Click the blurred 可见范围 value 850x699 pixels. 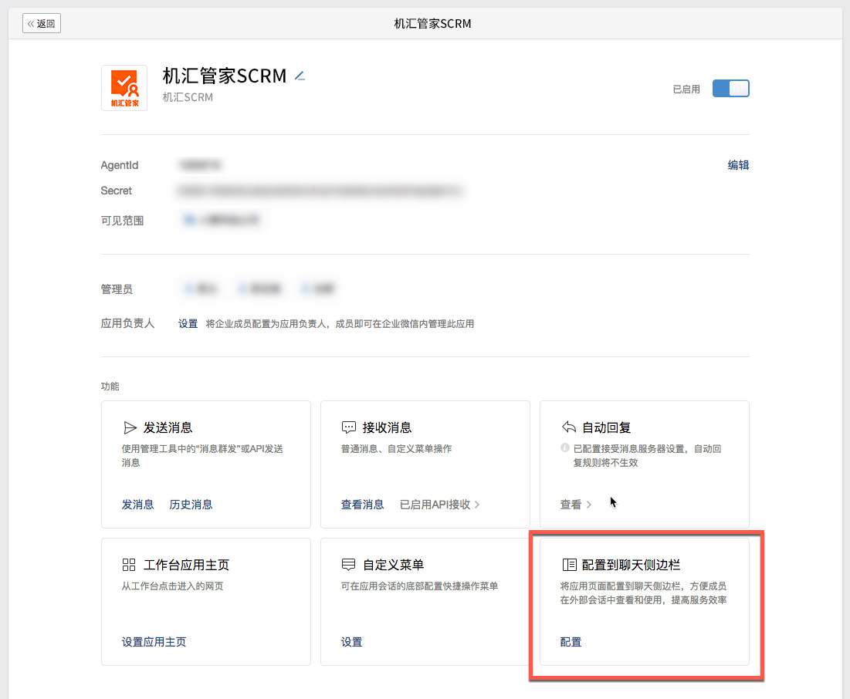coord(221,220)
